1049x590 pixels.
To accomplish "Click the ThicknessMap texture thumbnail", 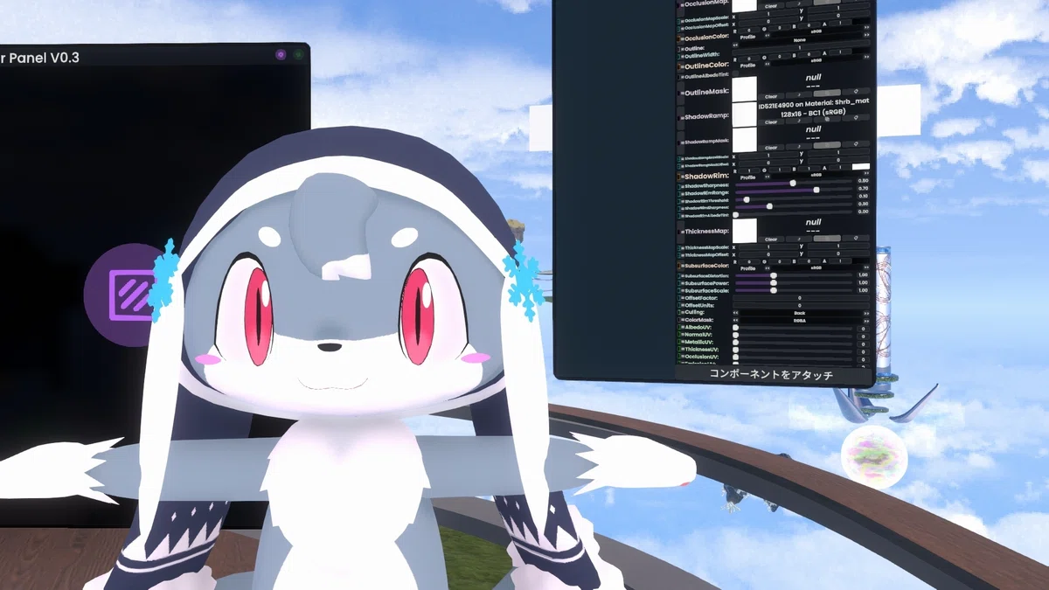I will (x=745, y=231).
